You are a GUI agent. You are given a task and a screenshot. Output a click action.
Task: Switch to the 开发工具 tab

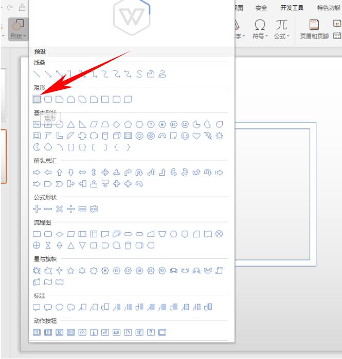coord(292,8)
